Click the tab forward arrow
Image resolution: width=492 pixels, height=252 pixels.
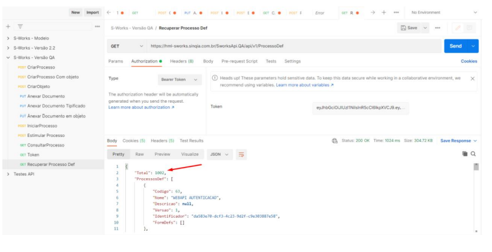373,12
